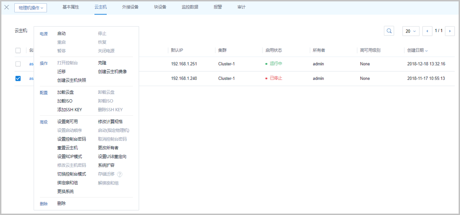Toggle the select-all header checkbox
The image size is (460, 215).
click(18, 50)
